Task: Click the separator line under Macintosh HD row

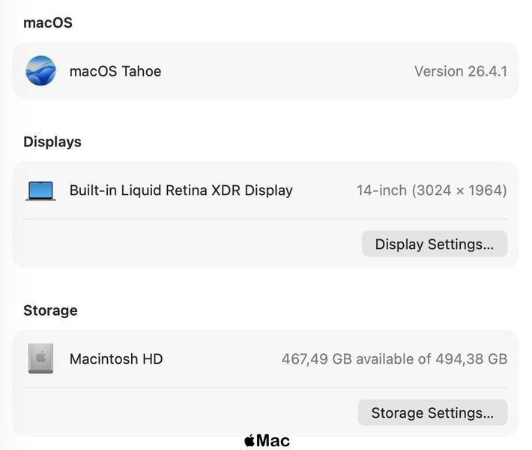Action: pos(266,387)
